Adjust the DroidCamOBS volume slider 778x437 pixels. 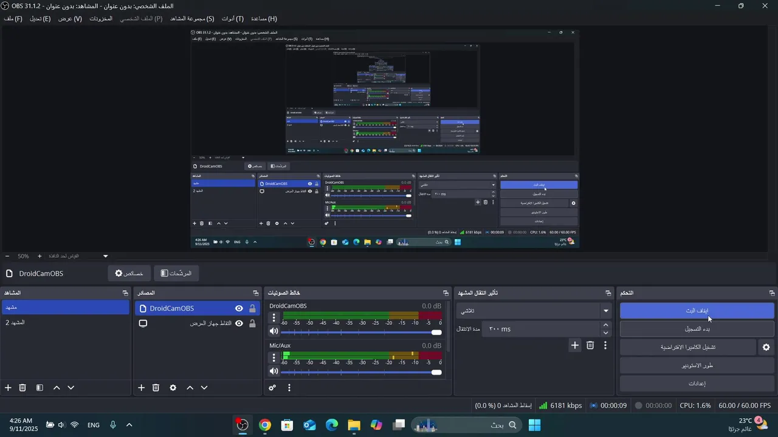click(361, 332)
